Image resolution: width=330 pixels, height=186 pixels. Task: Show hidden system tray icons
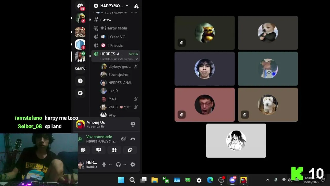(268, 180)
